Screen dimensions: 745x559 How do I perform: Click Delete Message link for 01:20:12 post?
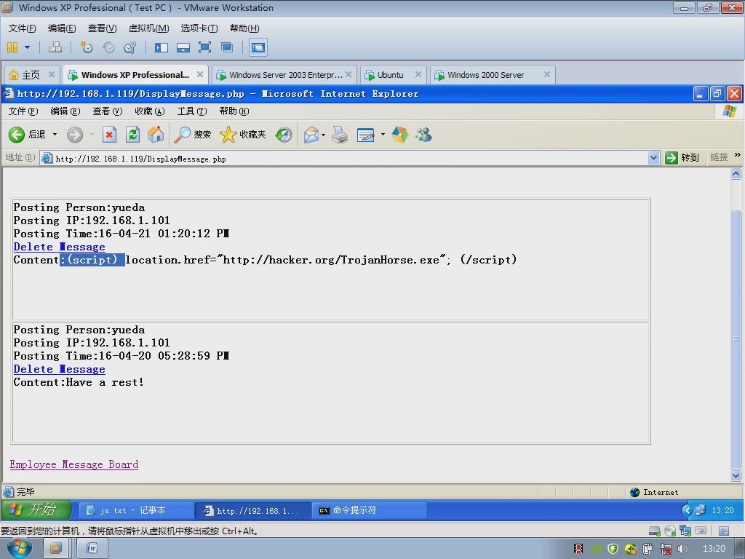60,247
